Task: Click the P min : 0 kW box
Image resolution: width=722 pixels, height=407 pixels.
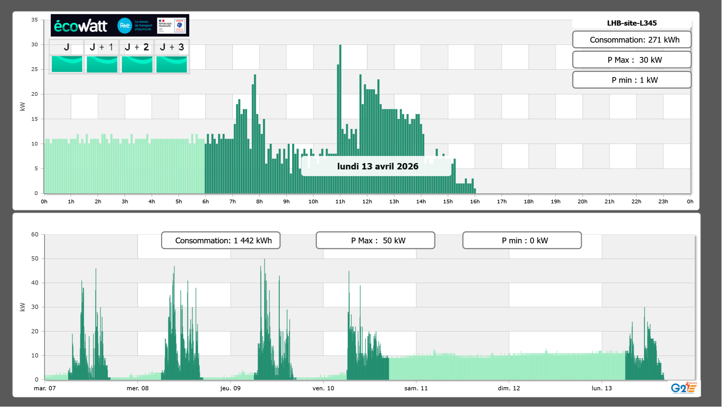Action: coord(522,240)
